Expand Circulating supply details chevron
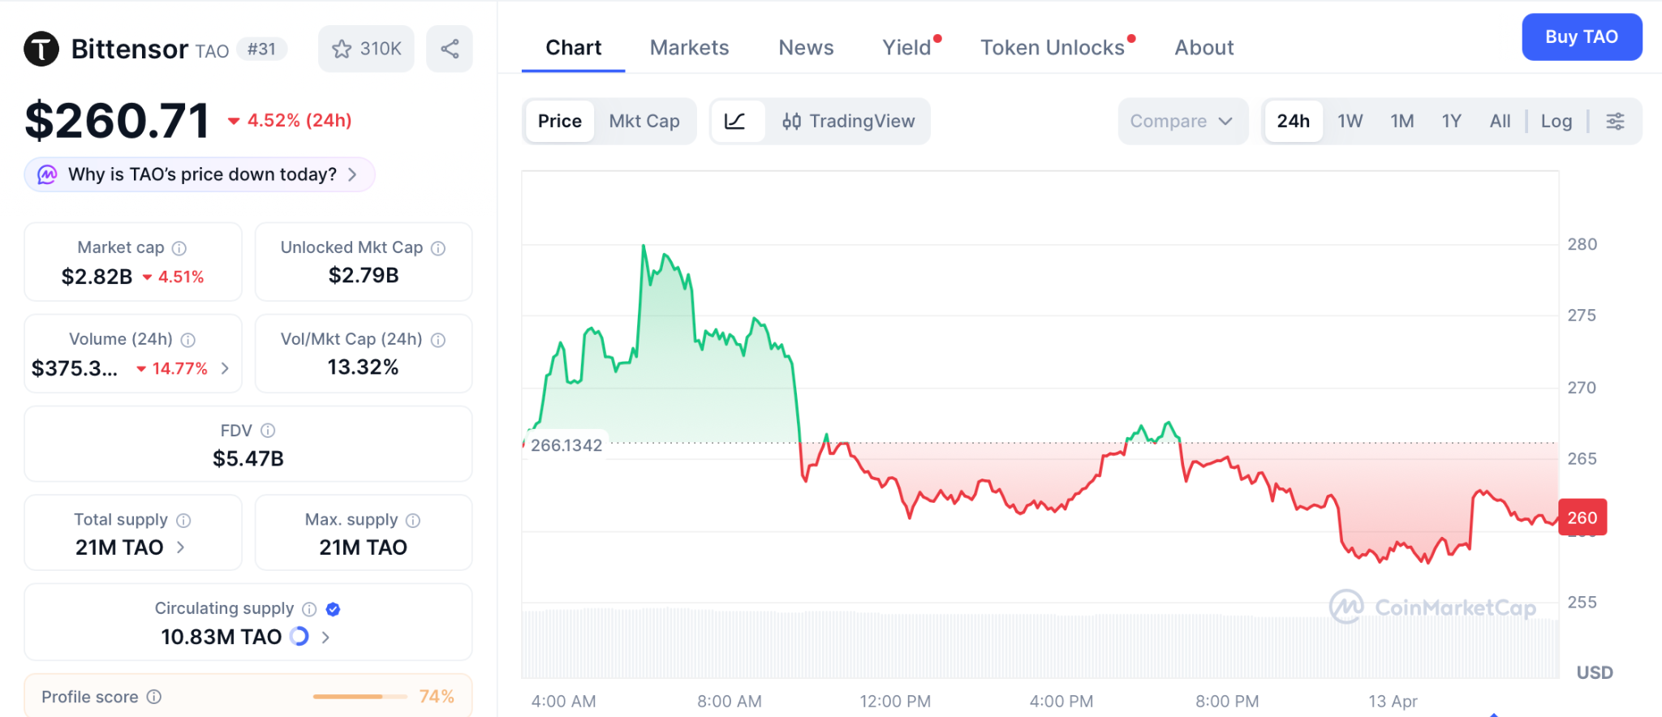The image size is (1662, 717). 325,638
